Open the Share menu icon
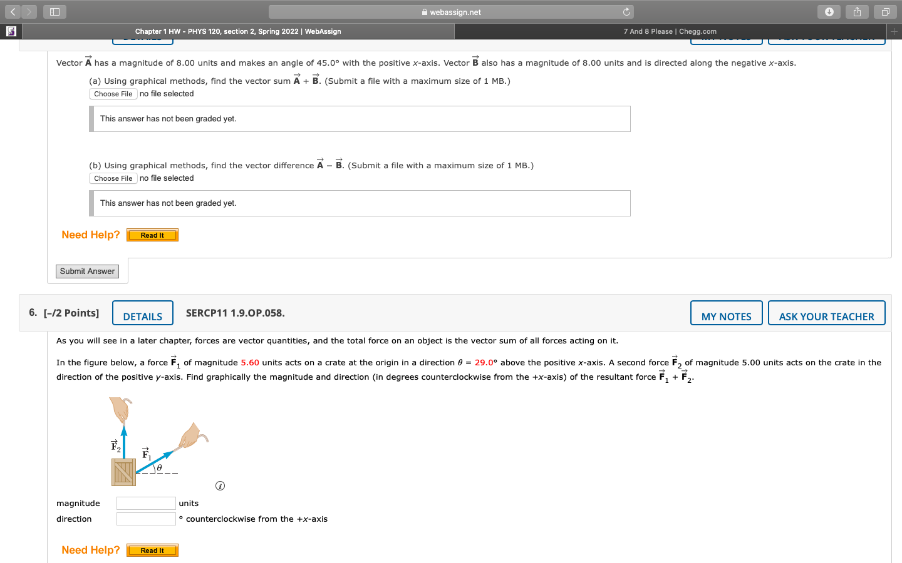The image size is (902, 563). pos(857,11)
